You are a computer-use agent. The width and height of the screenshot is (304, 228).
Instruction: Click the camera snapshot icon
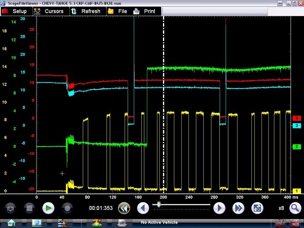[x=10, y=208]
